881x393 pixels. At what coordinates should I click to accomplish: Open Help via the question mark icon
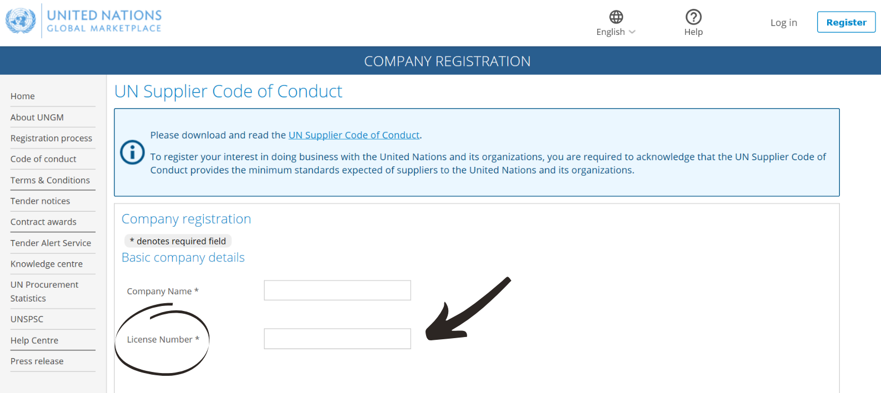pos(693,17)
